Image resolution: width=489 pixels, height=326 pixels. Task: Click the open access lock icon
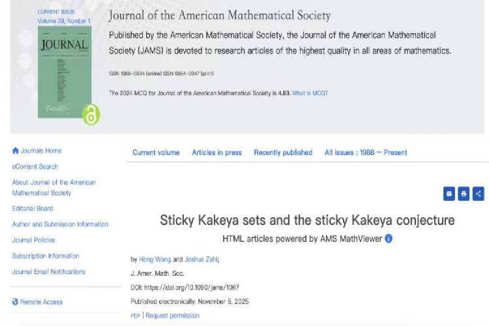(x=91, y=115)
